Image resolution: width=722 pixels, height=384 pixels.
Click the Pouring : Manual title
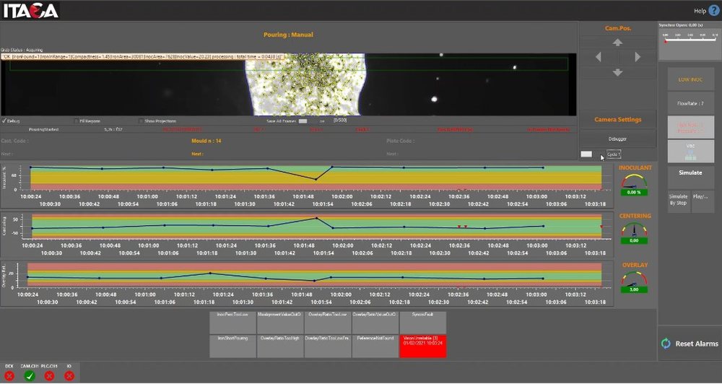click(x=288, y=35)
